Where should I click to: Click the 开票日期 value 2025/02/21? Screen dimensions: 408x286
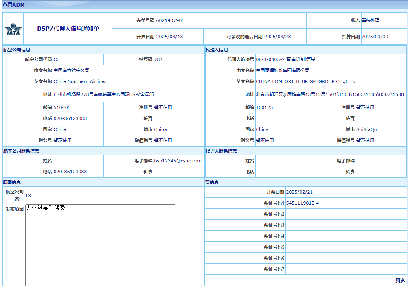[x=299, y=192]
